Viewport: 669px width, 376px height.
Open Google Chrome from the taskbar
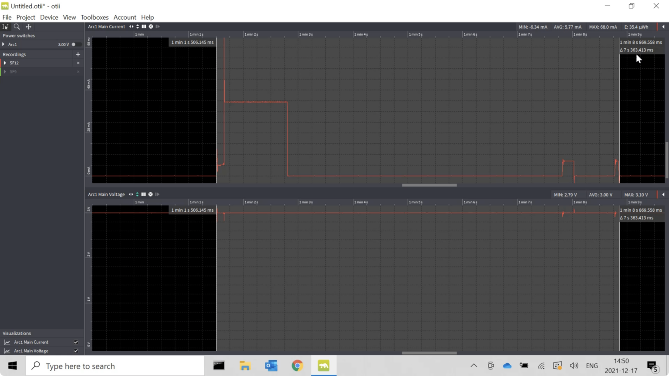297,366
